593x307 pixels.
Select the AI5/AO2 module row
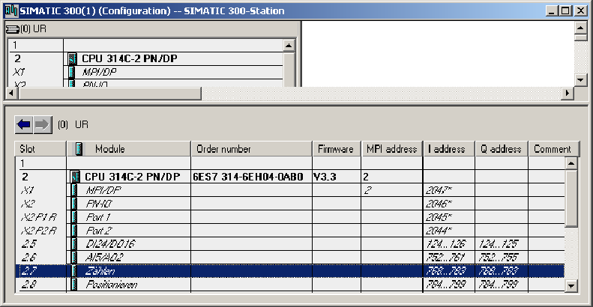[x=290, y=258]
